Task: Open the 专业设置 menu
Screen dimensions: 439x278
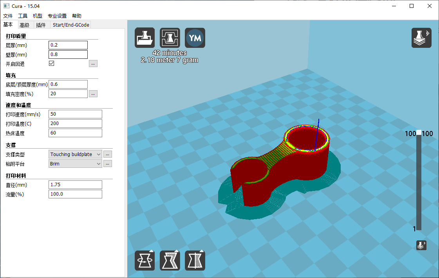Action: (57, 16)
